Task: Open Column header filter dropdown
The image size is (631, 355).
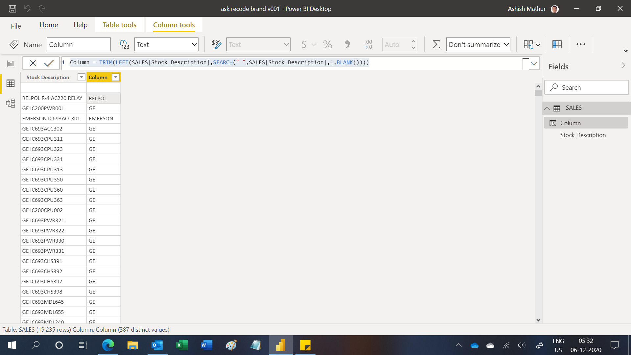Action: [x=116, y=77]
